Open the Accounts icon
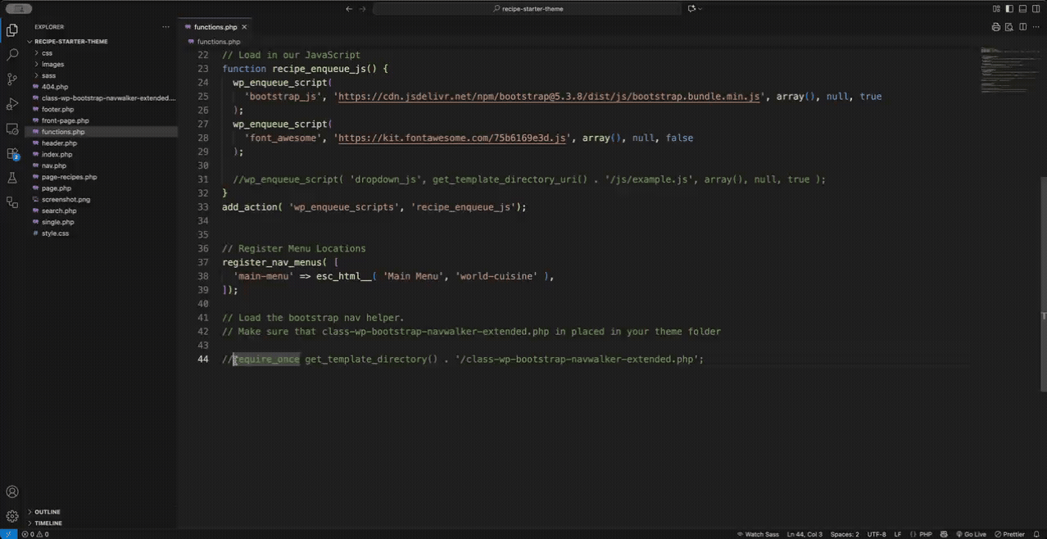This screenshot has height=539, width=1047. [x=12, y=492]
